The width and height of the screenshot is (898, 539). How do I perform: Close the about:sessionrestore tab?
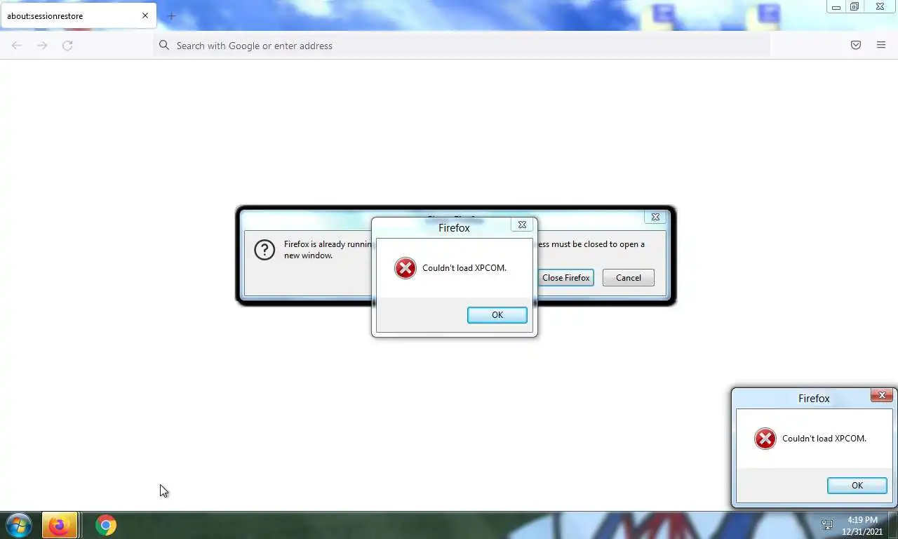tap(145, 15)
